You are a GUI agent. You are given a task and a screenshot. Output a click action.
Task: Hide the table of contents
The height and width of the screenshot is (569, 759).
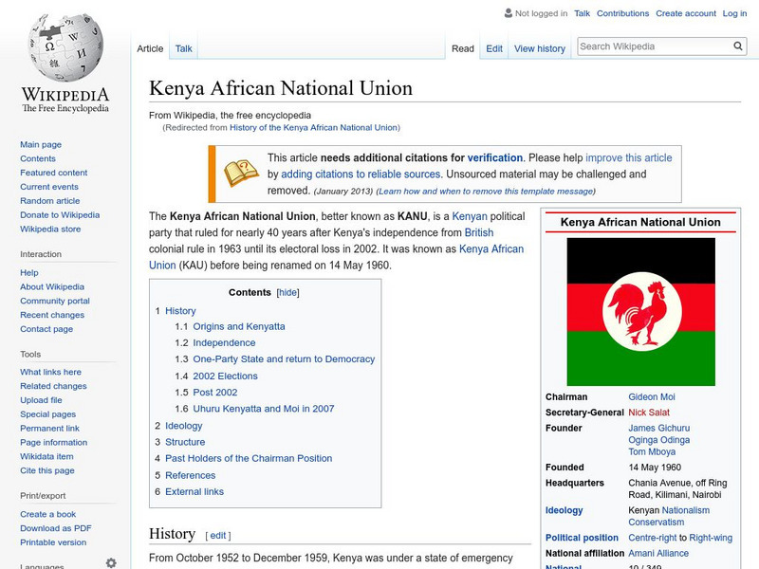(287, 293)
